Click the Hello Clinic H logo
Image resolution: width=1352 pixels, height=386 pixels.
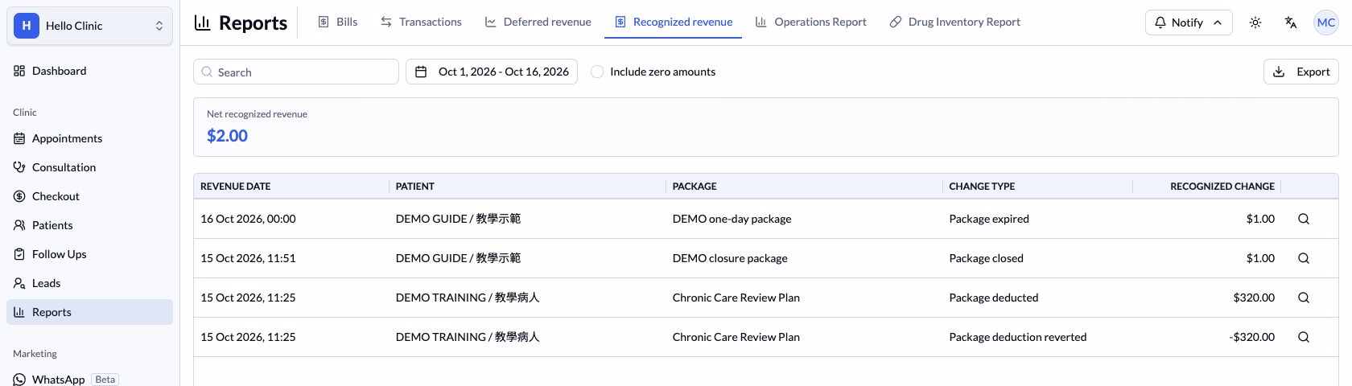tap(27, 26)
